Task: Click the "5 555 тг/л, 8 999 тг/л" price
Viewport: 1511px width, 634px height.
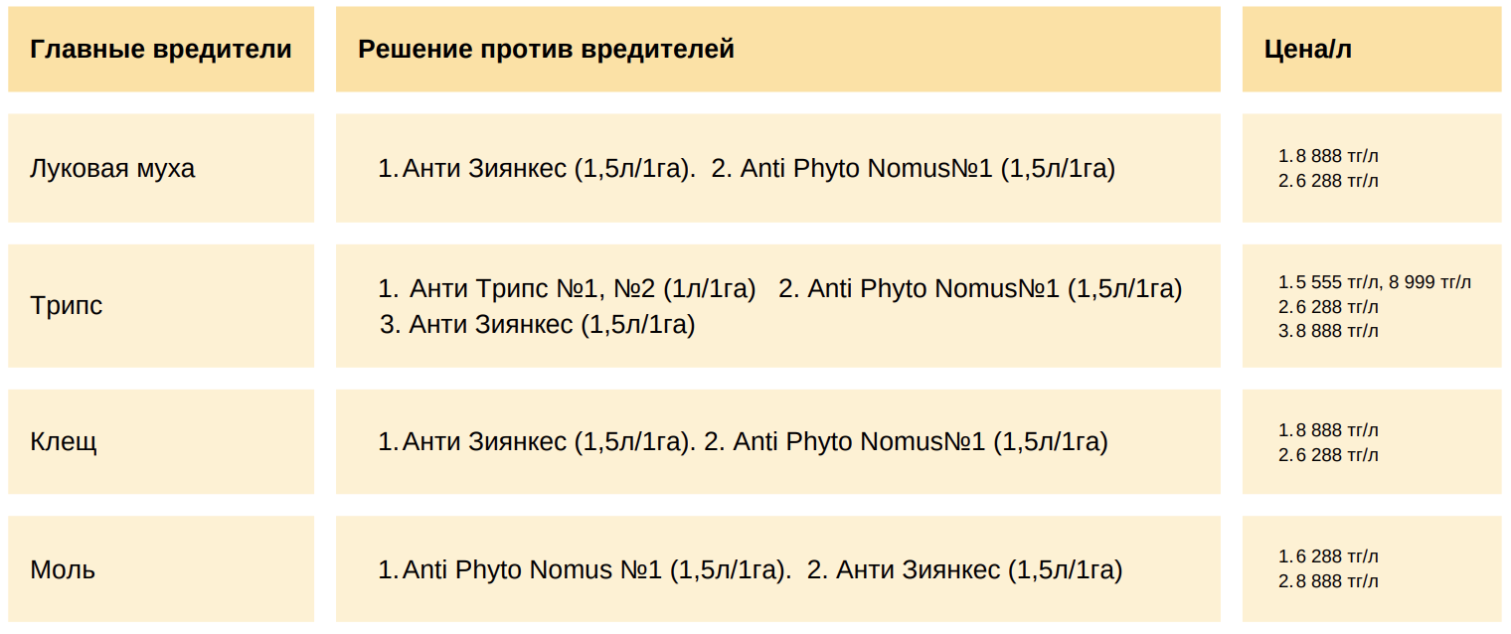Action: pos(1383,282)
